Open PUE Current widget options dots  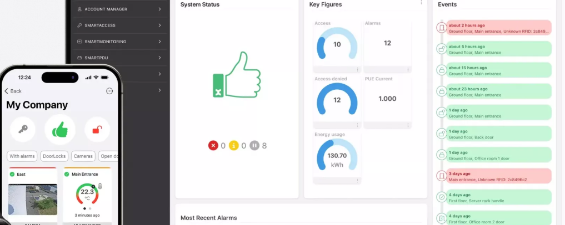click(408, 125)
